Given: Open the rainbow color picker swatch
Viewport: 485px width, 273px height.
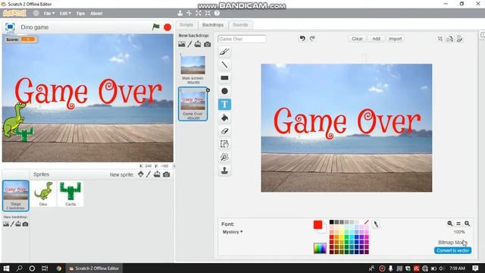Looking at the screenshot, I should click(x=320, y=248).
